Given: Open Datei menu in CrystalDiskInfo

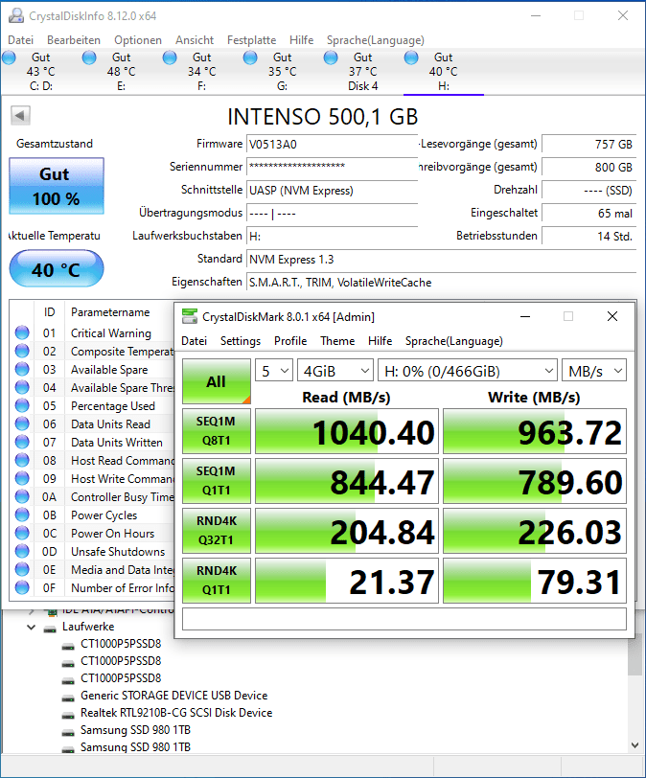Looking at the screenshot, I should click(21, 40).
